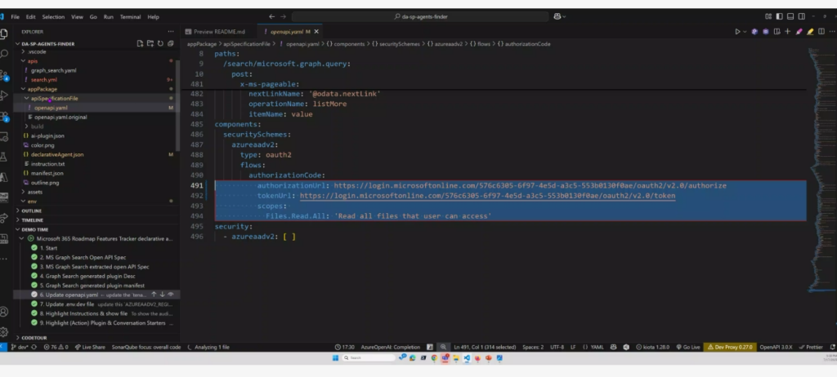837x377 pixels.
Task: Click pink highlighter icon in editor toolbar
Action: (x=799, y=32)
